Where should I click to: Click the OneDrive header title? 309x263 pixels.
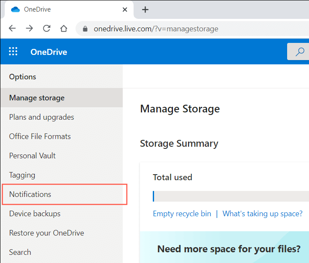click(x=48, y=52)
